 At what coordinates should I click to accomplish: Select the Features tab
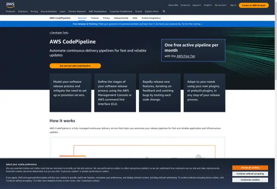[x=95, y=18]
